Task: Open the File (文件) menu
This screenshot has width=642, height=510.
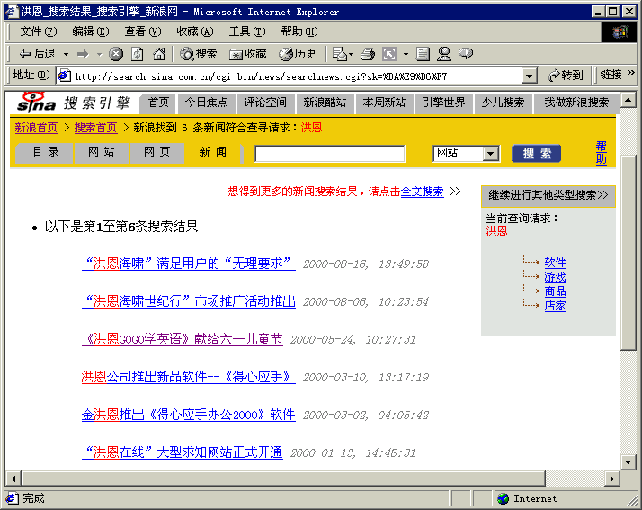Action: pyautogui.click(x=39, y=31)
